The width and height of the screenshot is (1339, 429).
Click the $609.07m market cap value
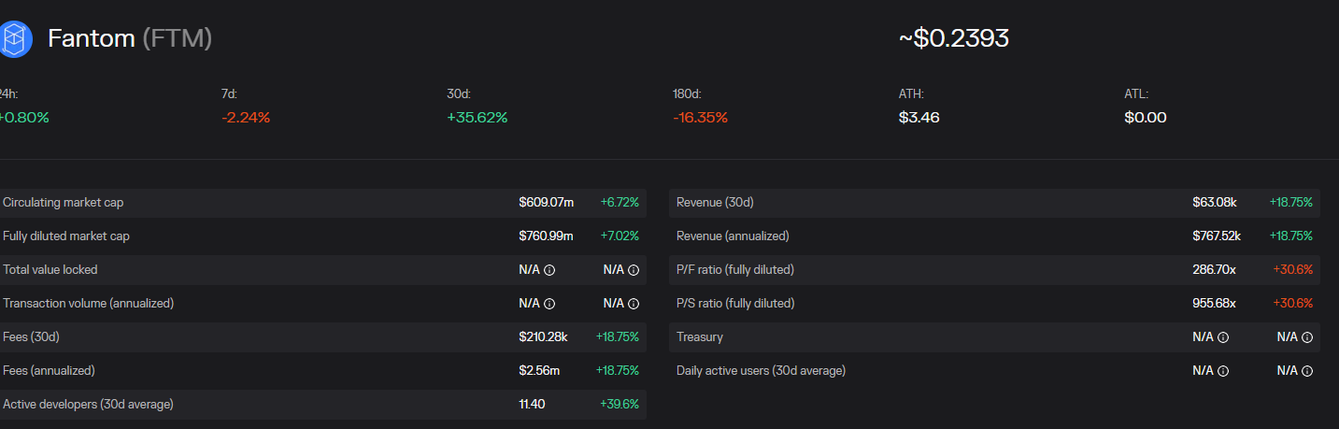click(x=547, y=203)
